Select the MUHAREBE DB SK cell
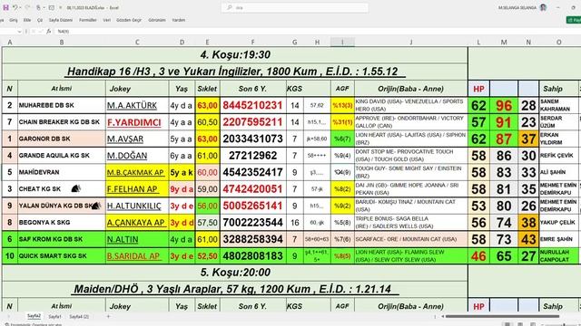The width and height of the screenshot is (581, 326). [x=62, y=105]
